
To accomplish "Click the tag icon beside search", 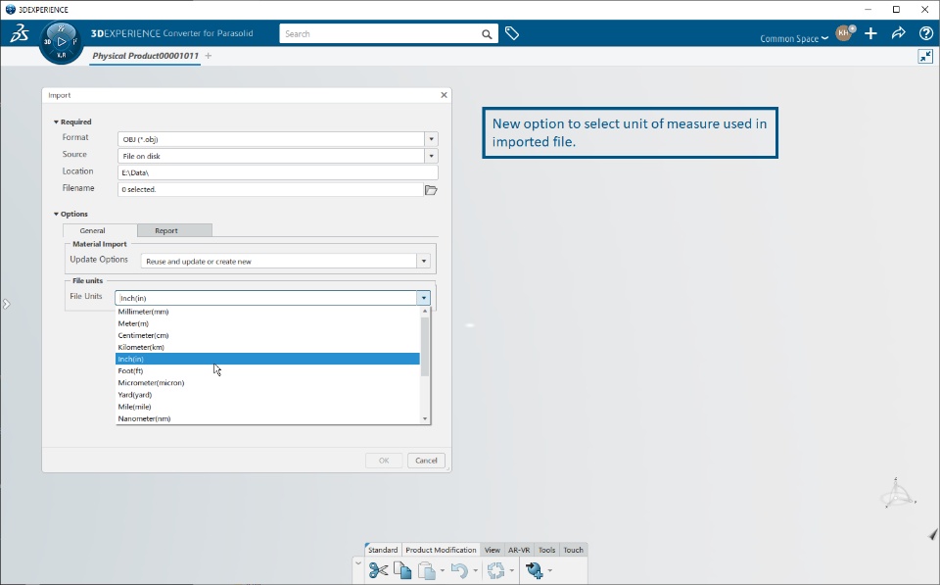I will (512, 33).
